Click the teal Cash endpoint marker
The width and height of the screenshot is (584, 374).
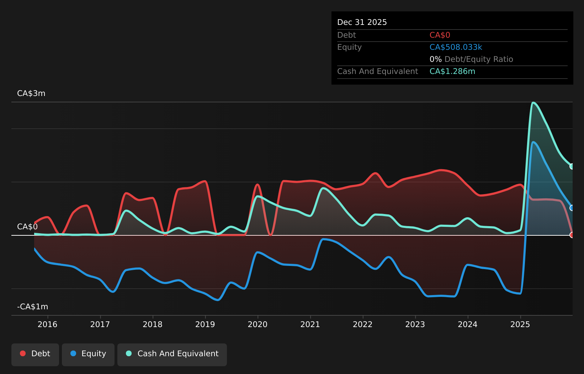click(x=572, y=166)
